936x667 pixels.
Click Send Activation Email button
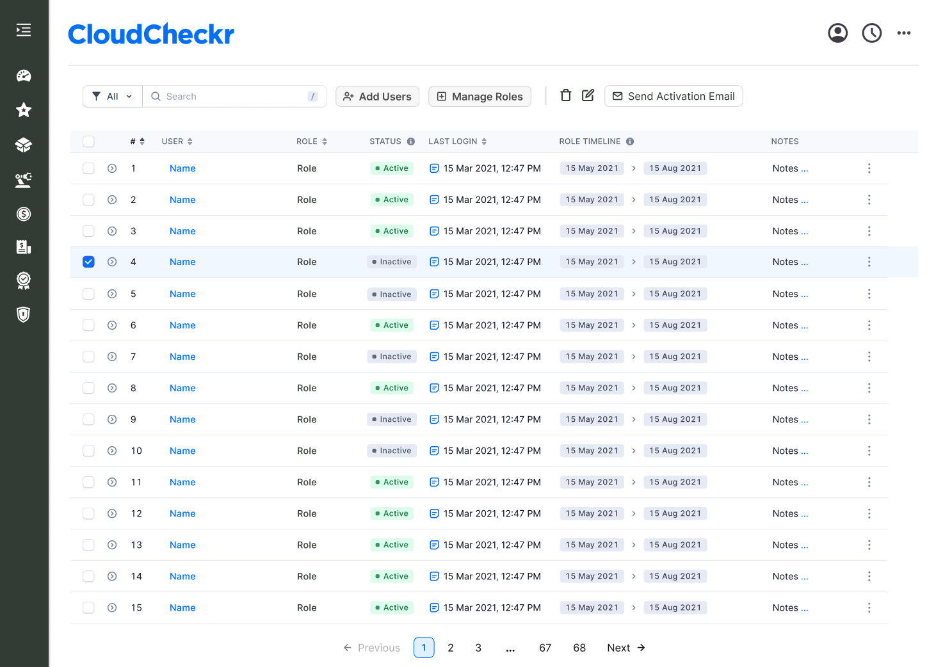(x=674, y=96)
